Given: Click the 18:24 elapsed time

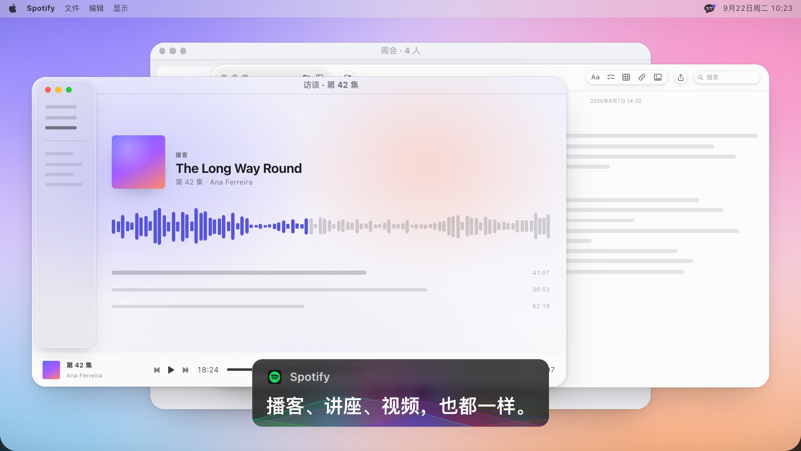Looking at the screenshot, I should tap(208, 370).
